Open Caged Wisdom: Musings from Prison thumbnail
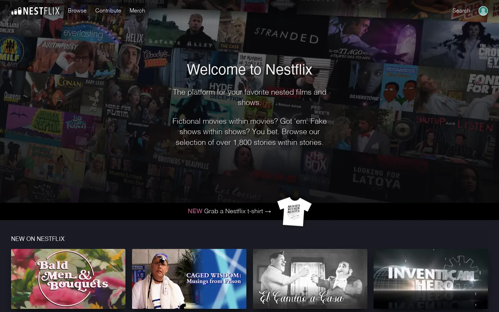 189,279
